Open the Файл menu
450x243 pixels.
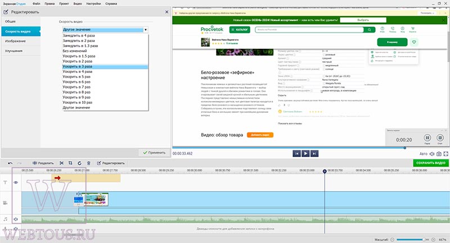coord(37,4)
